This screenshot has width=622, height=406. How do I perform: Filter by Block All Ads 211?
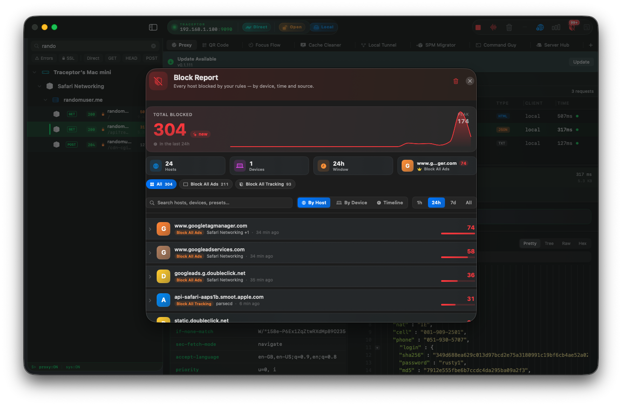[x=206, y=184]
